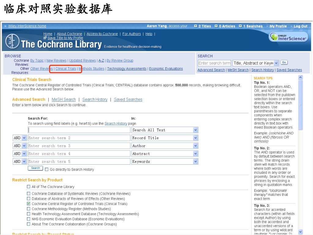The height and width of the screenshot is (235, 313).
Task: Click the Search button below term fields
Action: [35, 168]
